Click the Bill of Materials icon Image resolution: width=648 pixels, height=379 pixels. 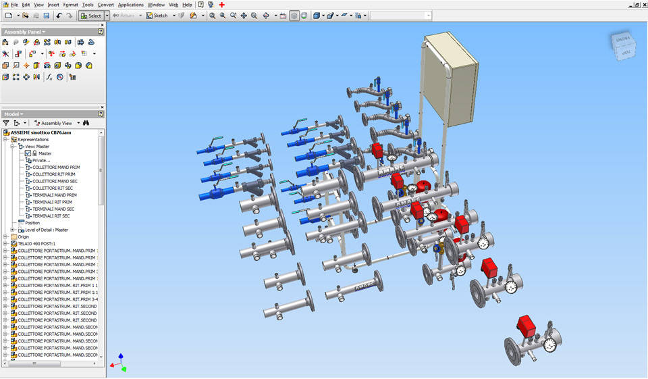click(73, 77)
